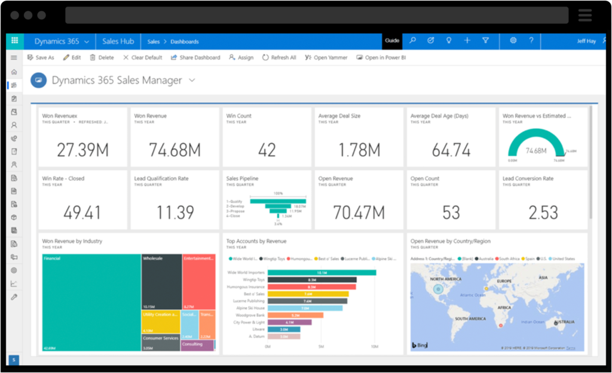The height and width of the screenshot is (373, 612).
Task: Click the Open Revenue 70.47M value
Action: (x=359, y=213)
